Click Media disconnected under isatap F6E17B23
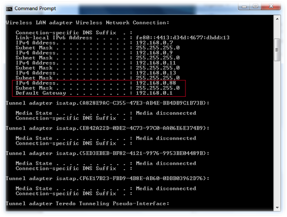287x217 pixels. (x=166, y=188)
